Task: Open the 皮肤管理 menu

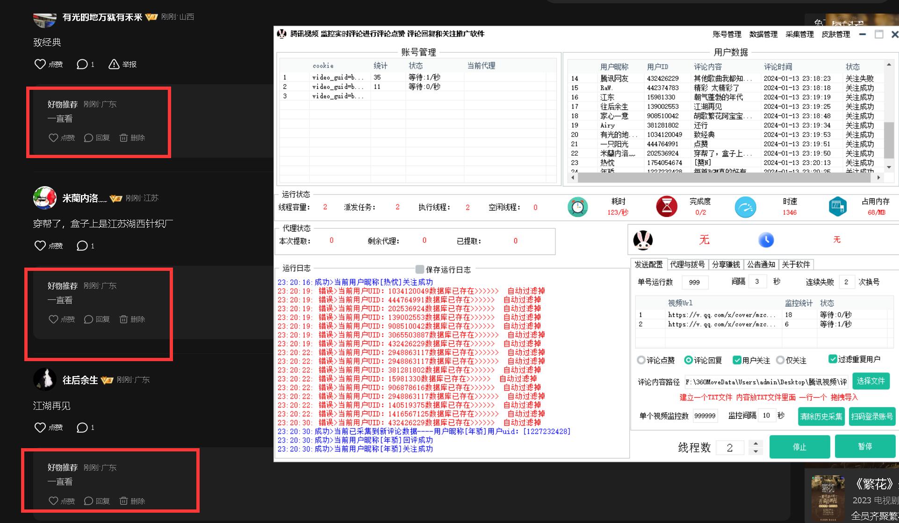Action: tap(835, 34)
